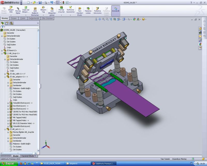Collapse the disi_adaptor<1> tree node
Viewport: 207px width, 166px height.
[x=5, y=77]
